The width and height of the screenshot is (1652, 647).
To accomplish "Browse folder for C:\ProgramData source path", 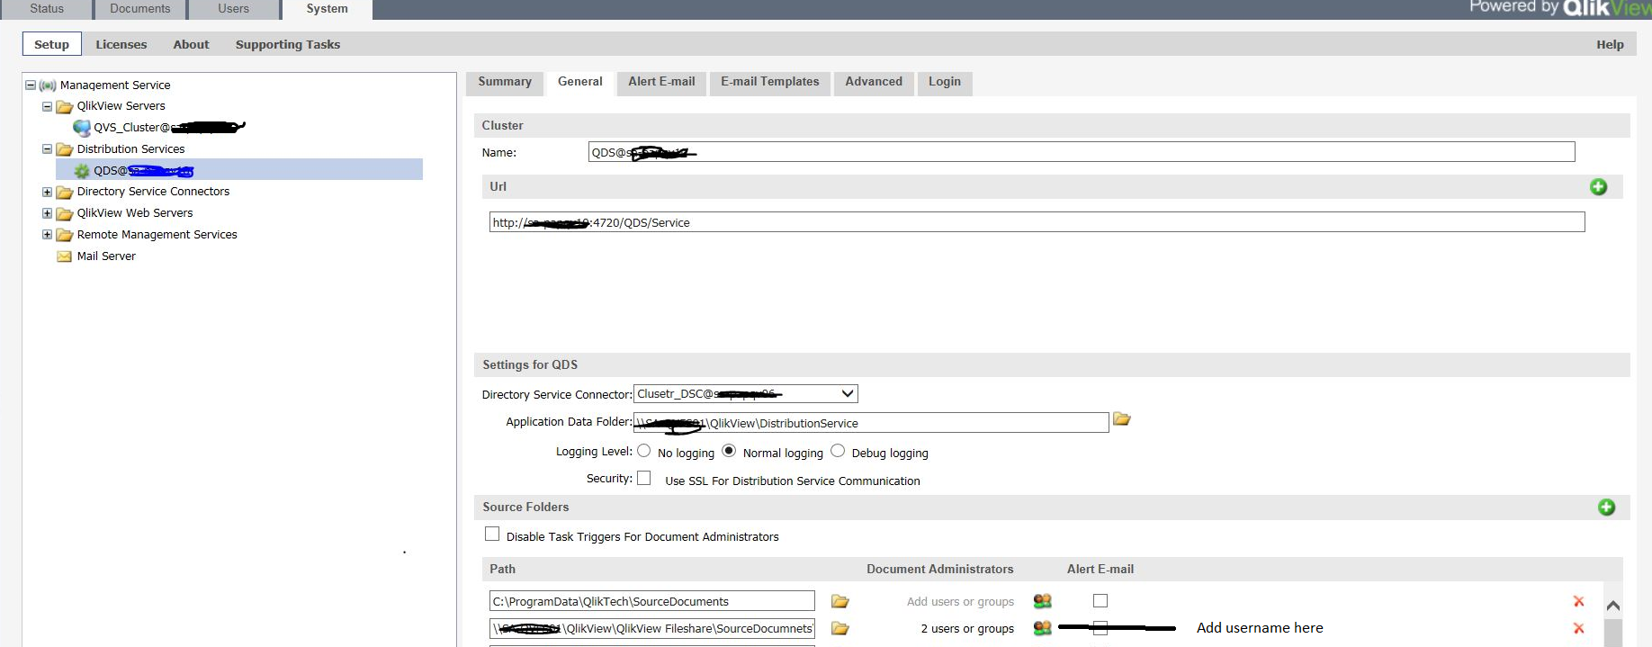I will click(839, 601).
